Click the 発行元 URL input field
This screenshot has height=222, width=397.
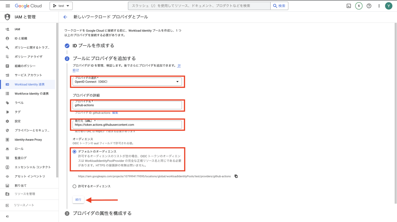click(x=127, y=125)
